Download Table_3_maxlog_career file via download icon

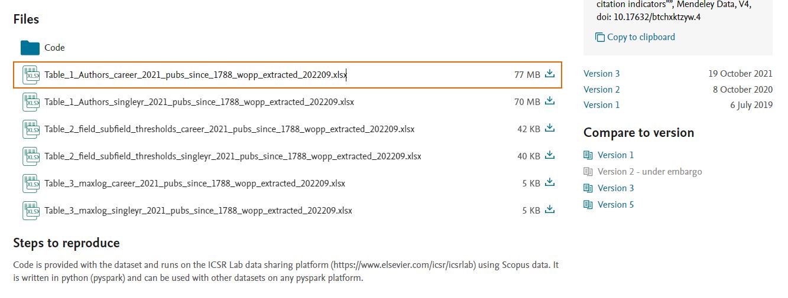click(550, 183)
